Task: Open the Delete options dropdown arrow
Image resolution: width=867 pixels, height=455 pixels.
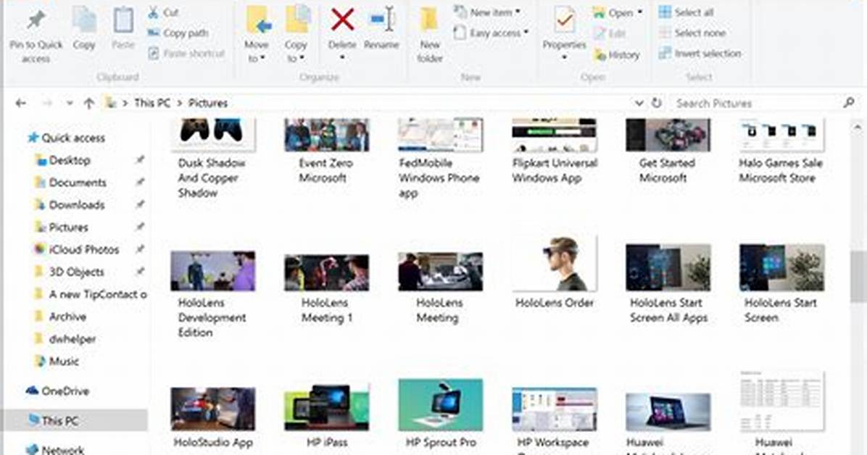Action: 342,57
